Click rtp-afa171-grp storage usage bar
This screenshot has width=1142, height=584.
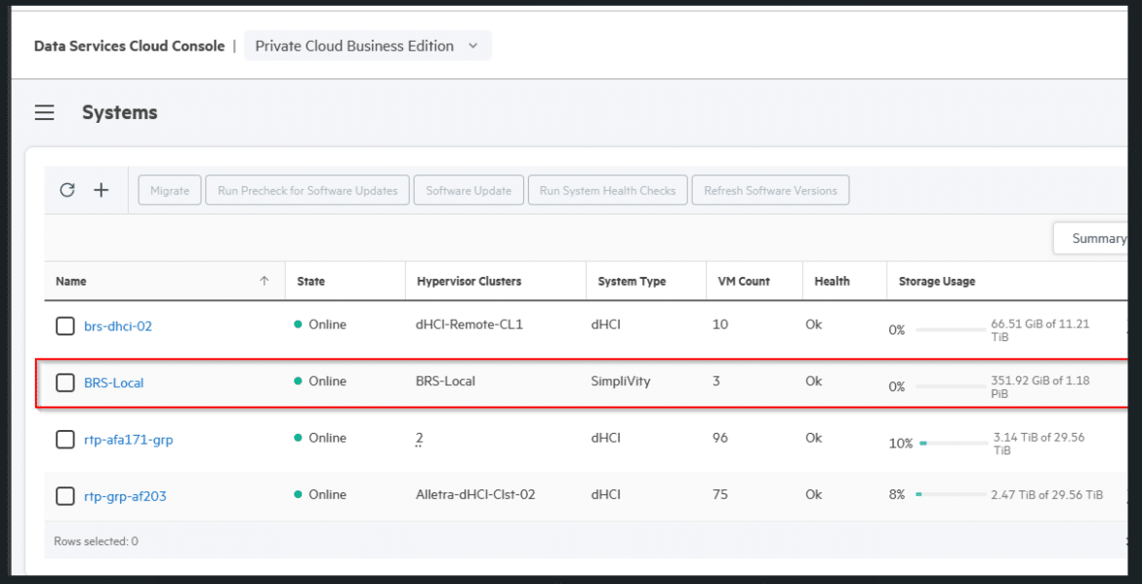[953, 443]
